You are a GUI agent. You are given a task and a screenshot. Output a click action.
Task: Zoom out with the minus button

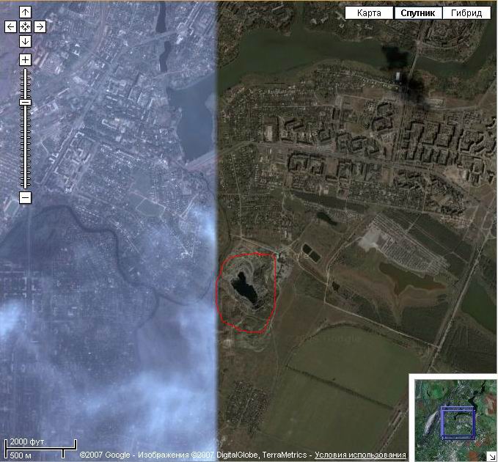(25, 197)
